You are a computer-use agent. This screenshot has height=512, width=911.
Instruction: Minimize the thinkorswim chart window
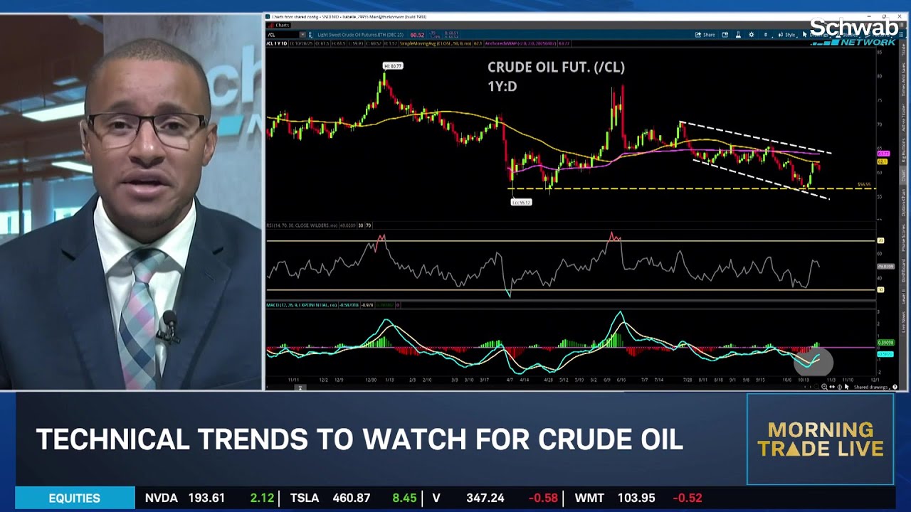tap(869, 16)
